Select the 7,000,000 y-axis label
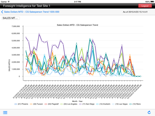The image size is (155, 116). click(16, 26)
